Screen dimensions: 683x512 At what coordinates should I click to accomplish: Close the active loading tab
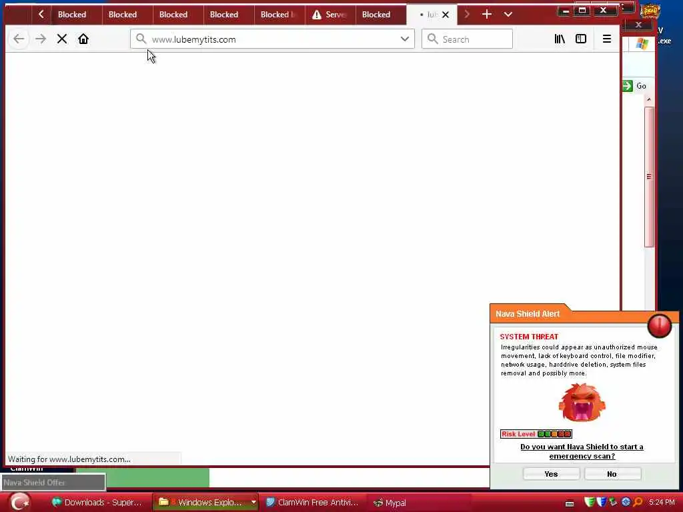click(445, 15)
